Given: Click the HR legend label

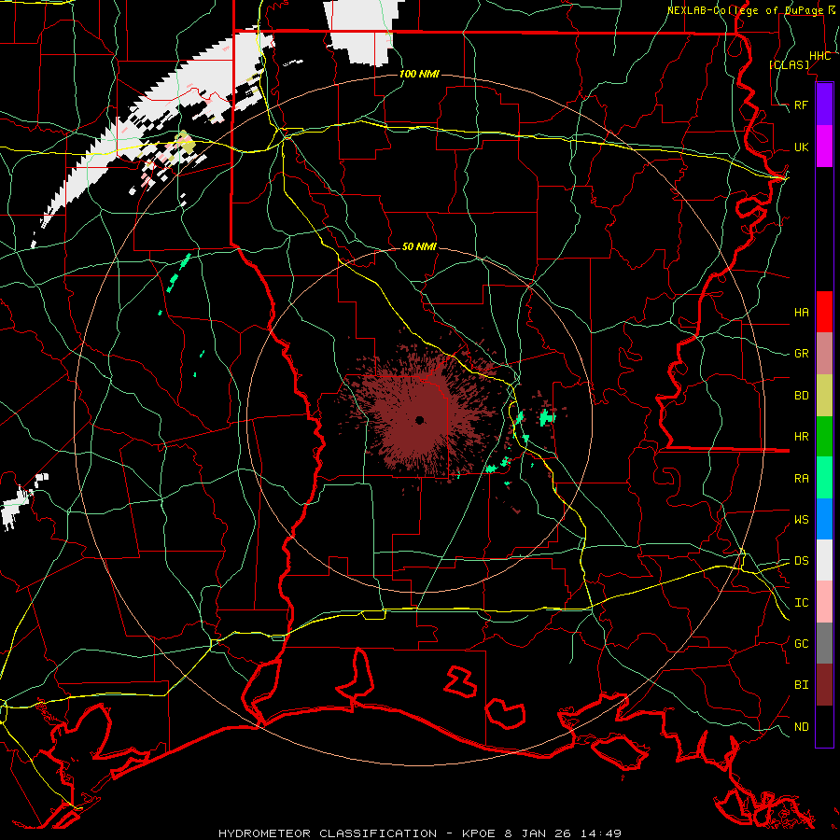Looking at the screenshot, I should (x=801, y=437).
